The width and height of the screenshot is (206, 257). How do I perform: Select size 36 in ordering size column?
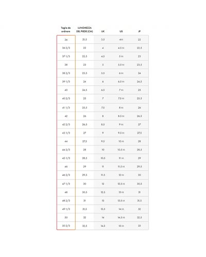click(66, 40)
